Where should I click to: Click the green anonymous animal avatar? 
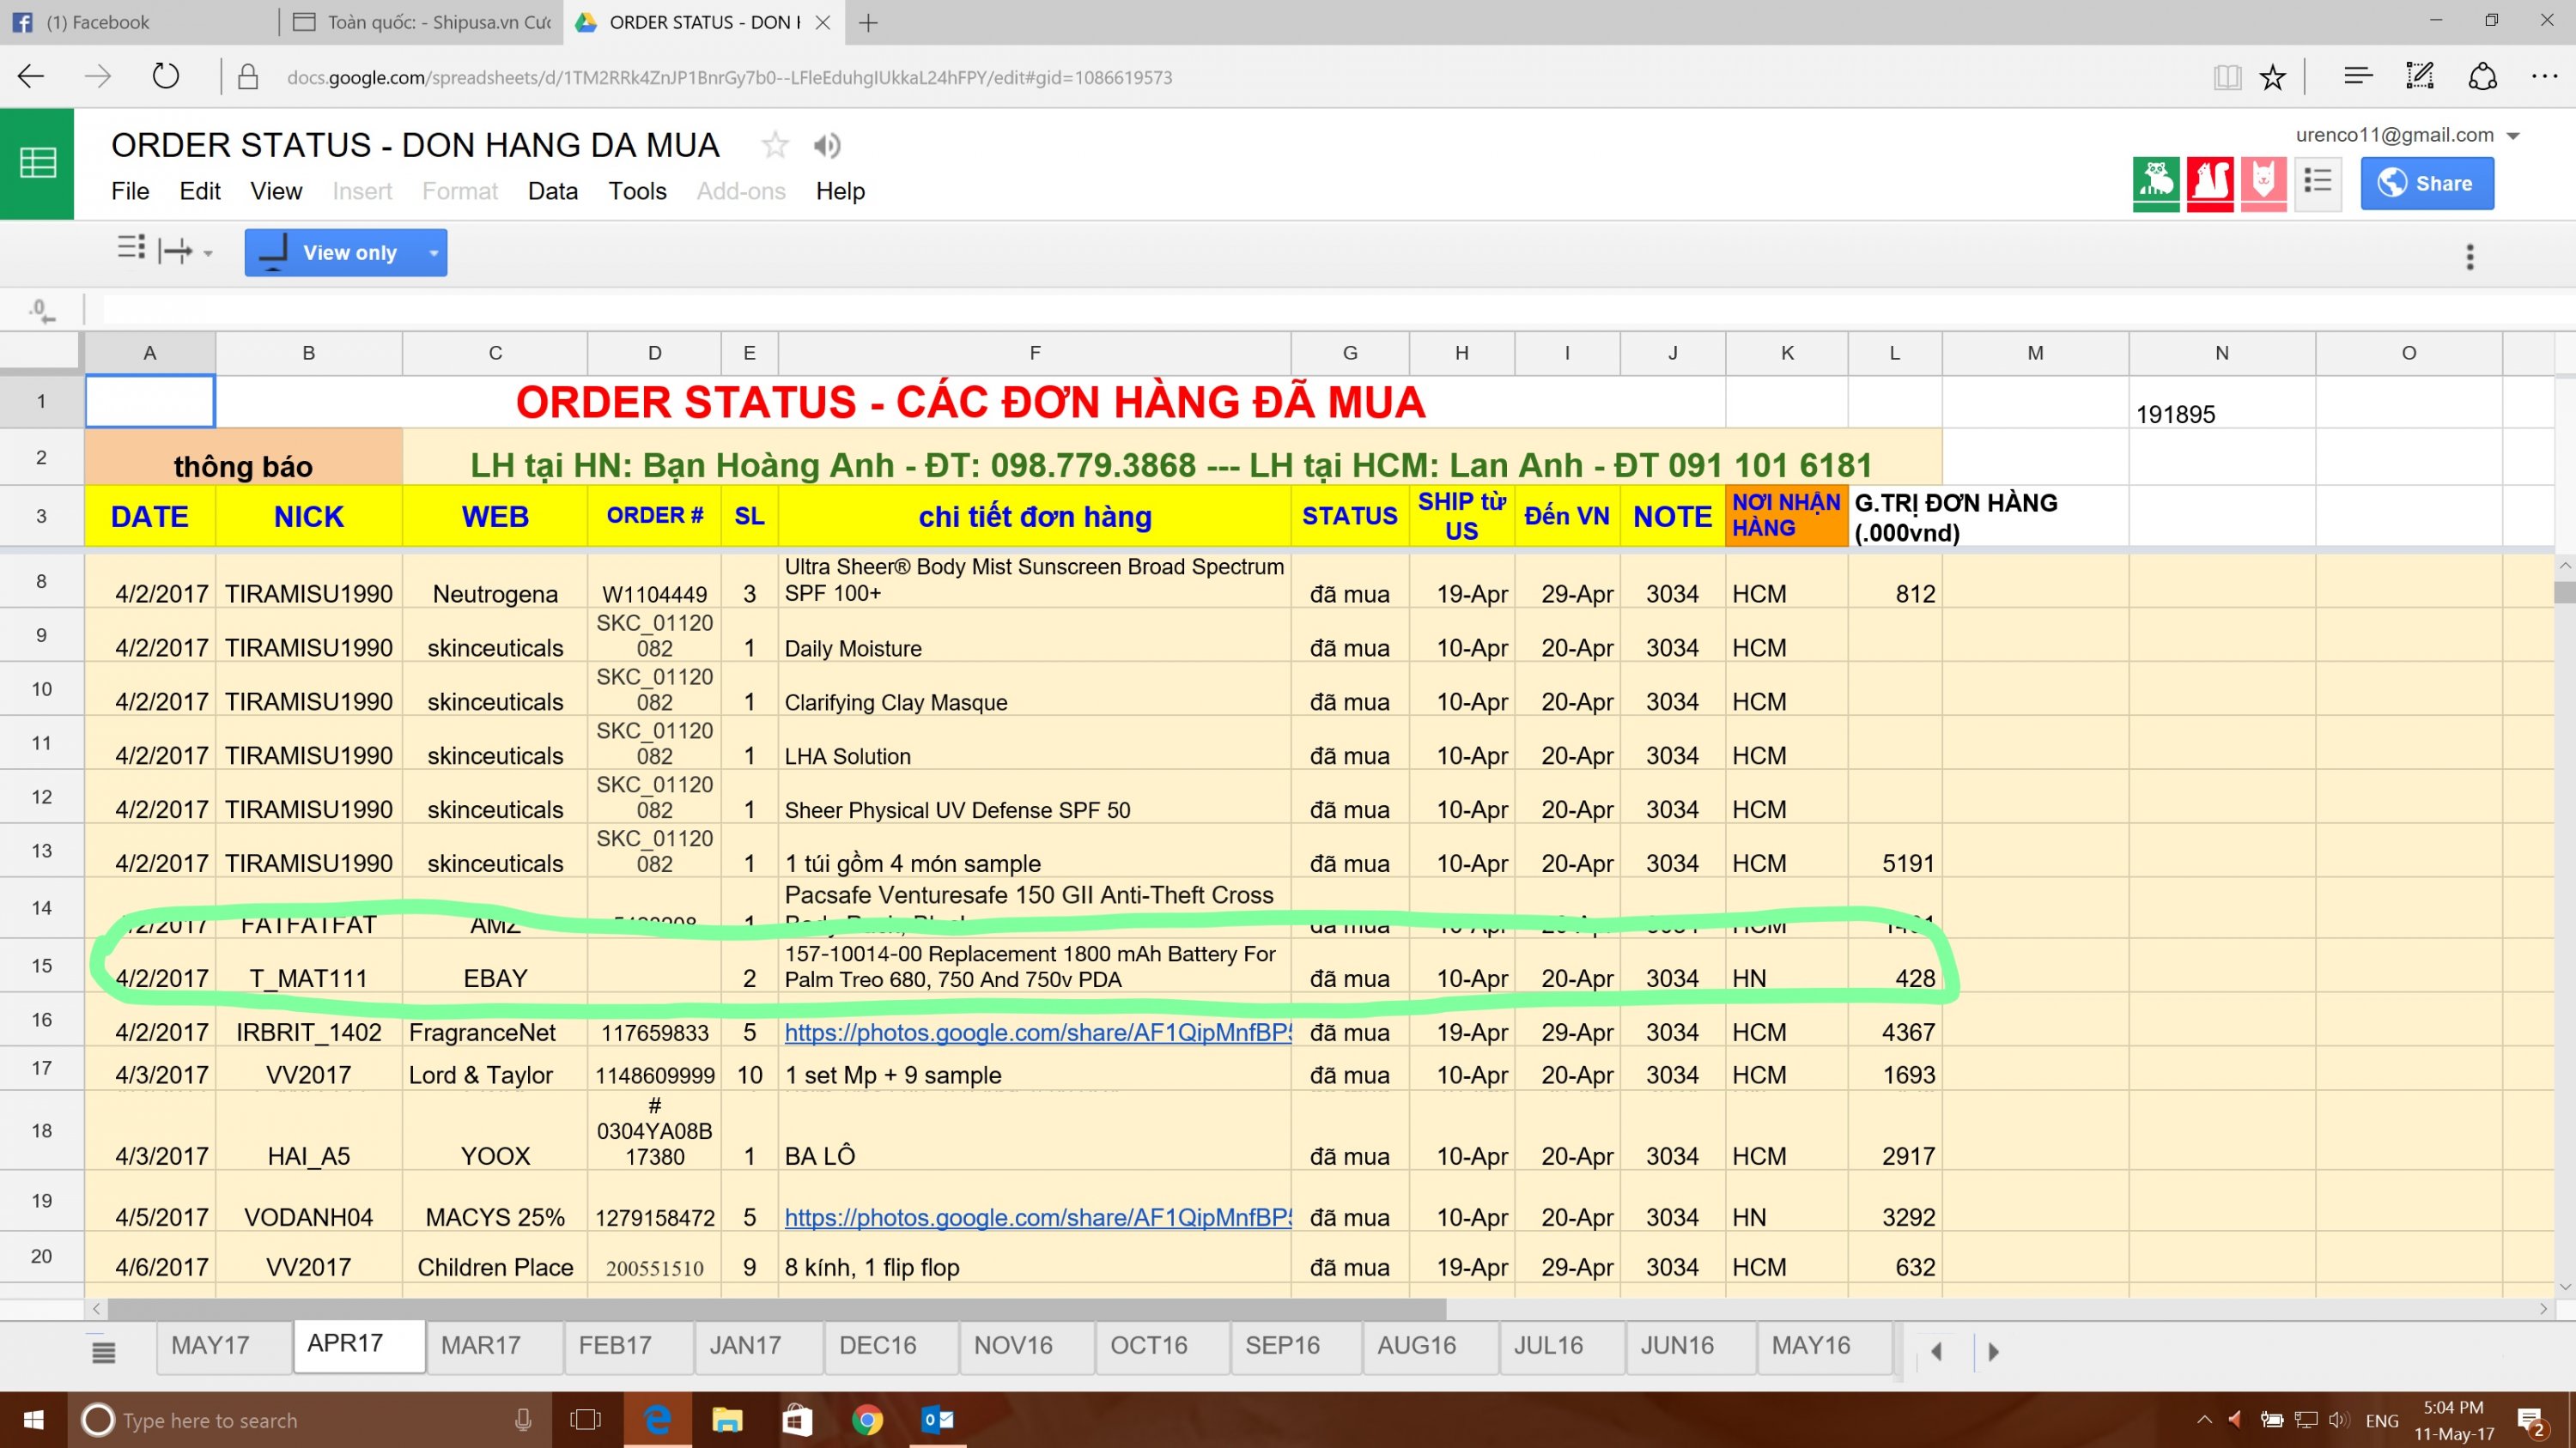coord(2156,184)
